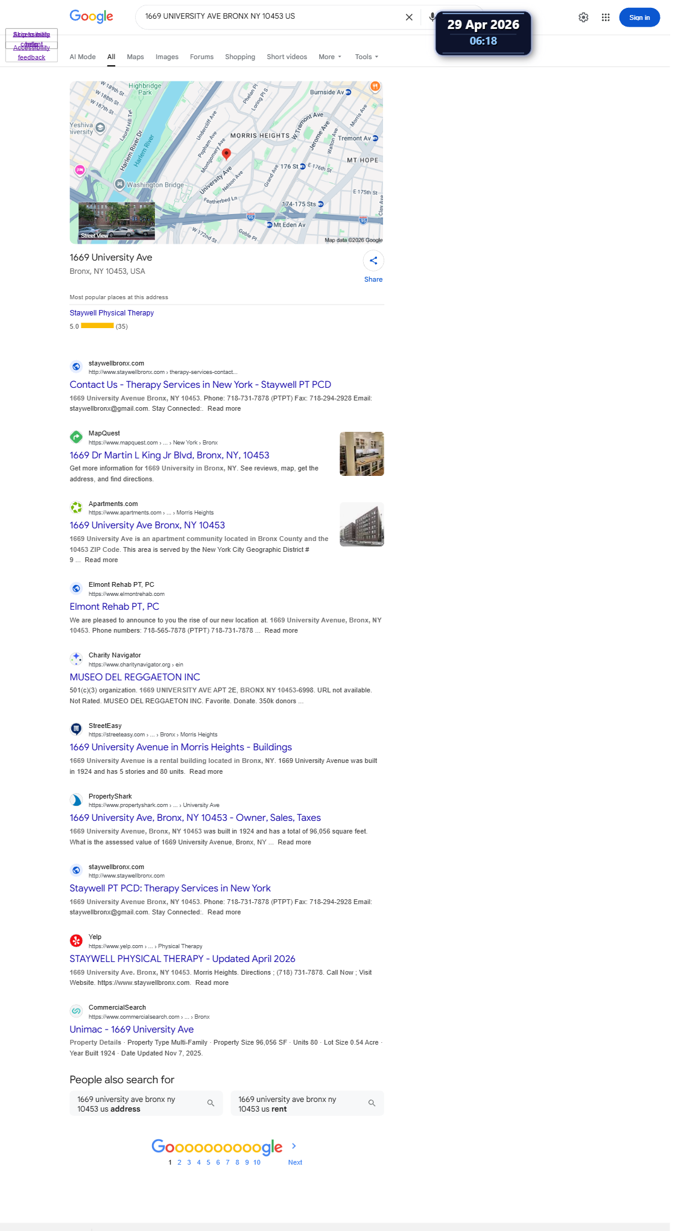Image resolution: width=678 pixels, height=1231 pixels.
Task: Click the red map pin marker
Action: [226, 154]
